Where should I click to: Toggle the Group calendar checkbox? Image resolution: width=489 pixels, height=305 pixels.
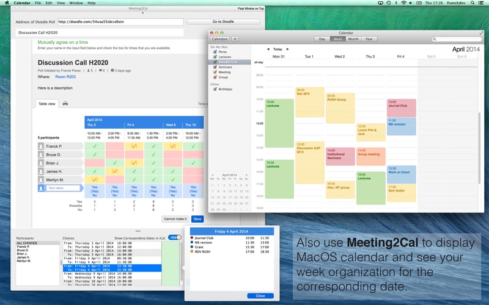215,77
